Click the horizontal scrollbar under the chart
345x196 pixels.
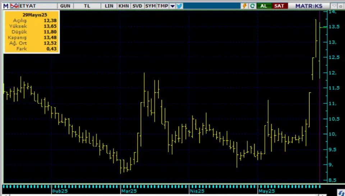pyautogui.click(x=165, y=195)
